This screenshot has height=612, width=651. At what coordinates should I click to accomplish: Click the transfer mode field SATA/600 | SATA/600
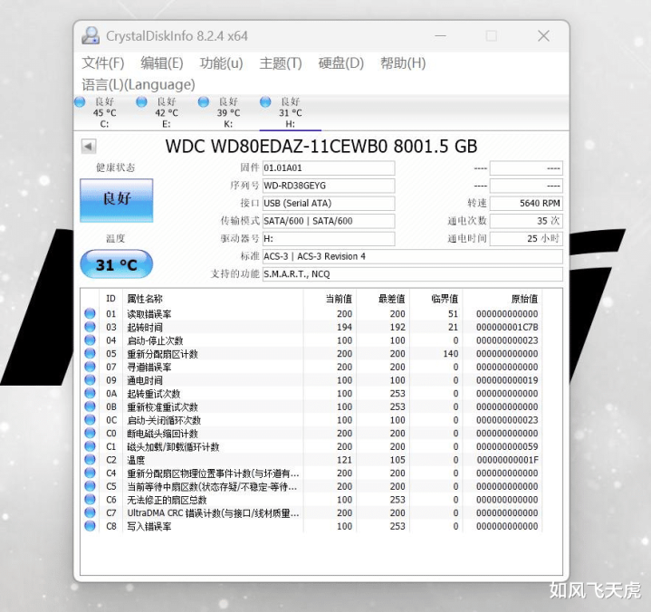pyautogui.click(x=329, y=221)
